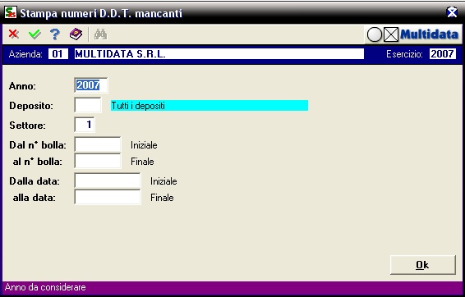The width and height of the screenshot is (465, 297).
Task: Click the 'Dal n° bolla:' label
Action: pyautogui.click(x=38, y=145)
